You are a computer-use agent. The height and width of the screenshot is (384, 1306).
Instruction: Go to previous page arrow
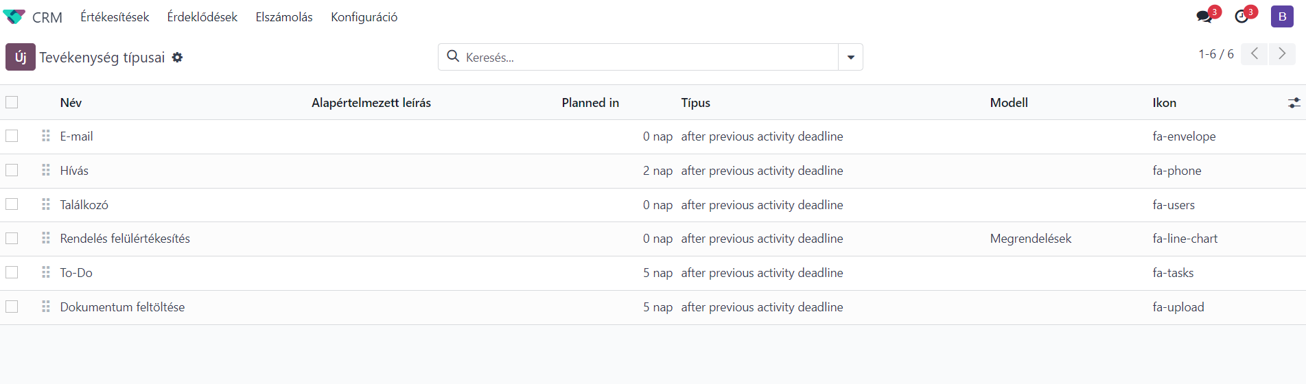[1254, 53]
